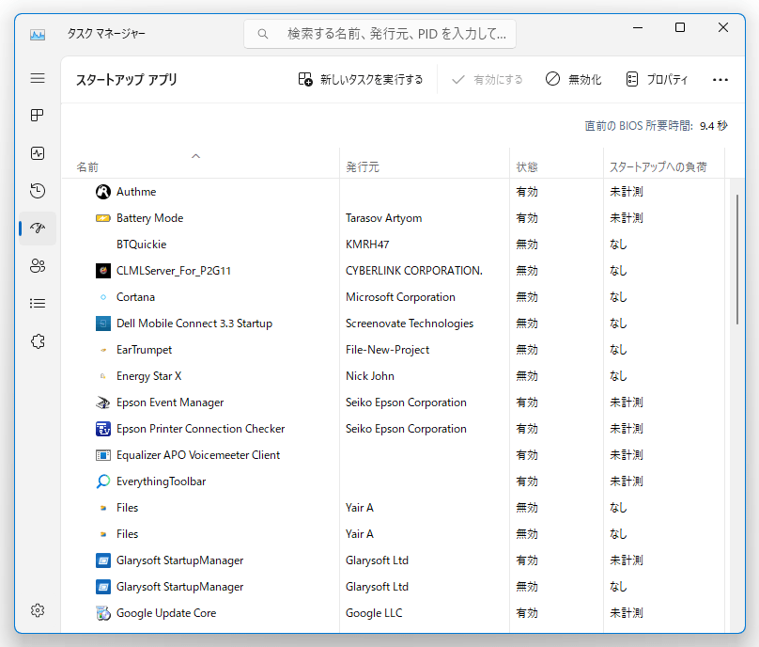Click the EverythingToolbar magnifier icon
The width and height of the screenshot is (759, 647).
(x=103, y=481)
